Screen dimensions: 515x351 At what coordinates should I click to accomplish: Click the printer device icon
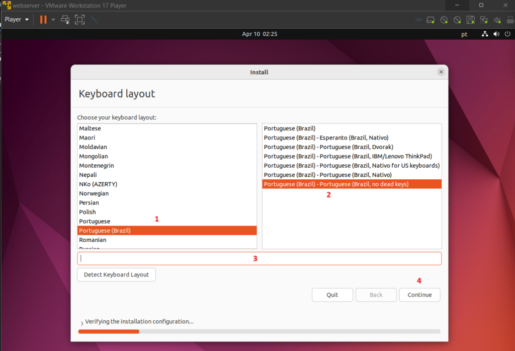[510, 20]
